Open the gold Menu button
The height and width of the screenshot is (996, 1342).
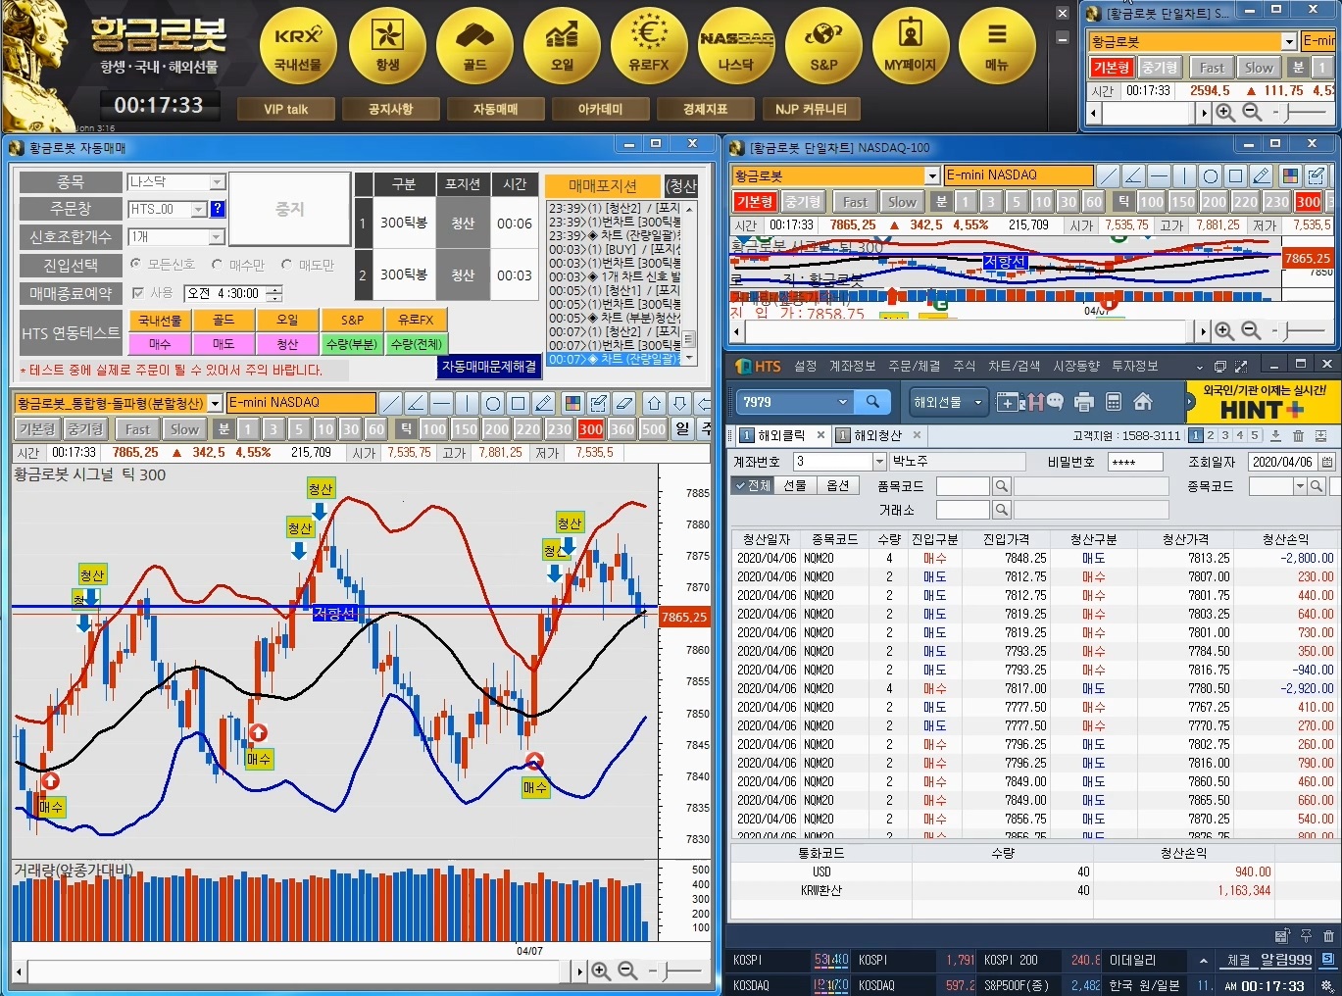tap(997, 45)
